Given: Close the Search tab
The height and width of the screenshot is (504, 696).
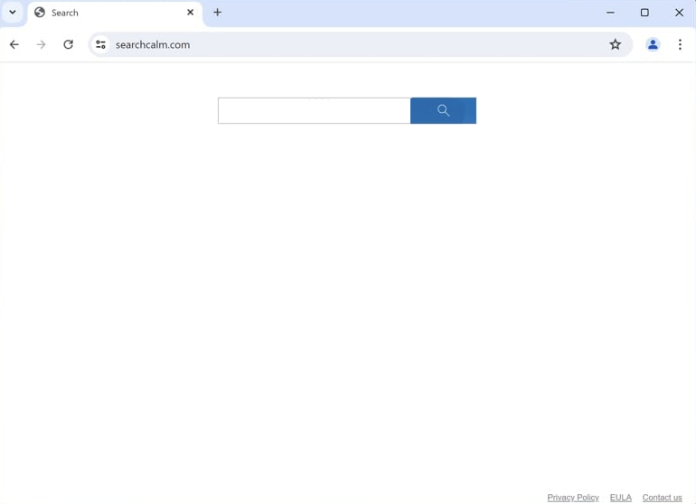Looking at the screenshot, I should [190, 13].
